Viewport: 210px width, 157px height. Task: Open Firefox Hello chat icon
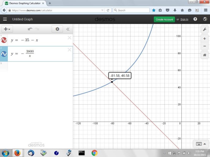pyautogui.click(x=190, y=10)
